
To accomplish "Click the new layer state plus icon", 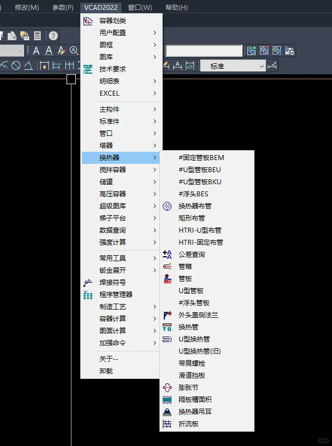I will [x=252, y=51].
